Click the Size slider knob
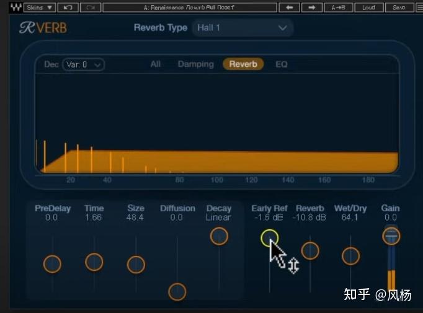Viewport: 423px width, 313px height. (x=136, y=265)
